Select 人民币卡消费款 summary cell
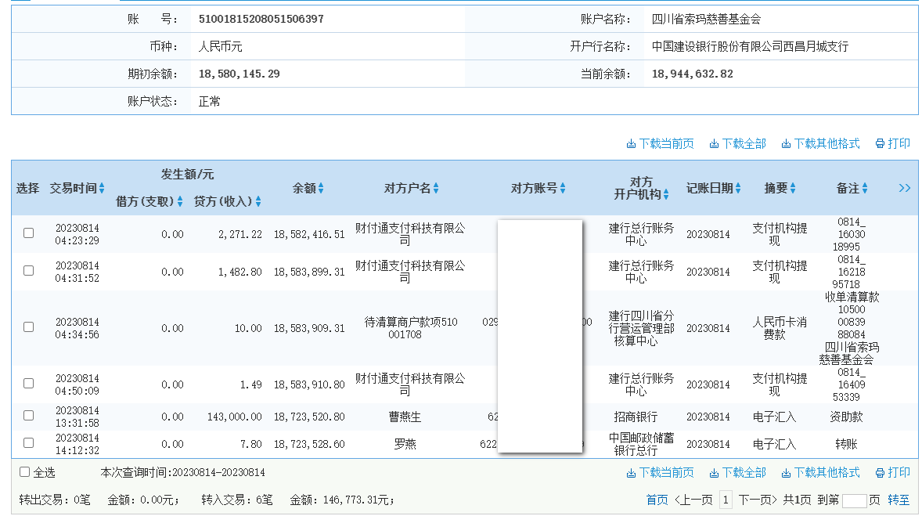 [780, 328]
